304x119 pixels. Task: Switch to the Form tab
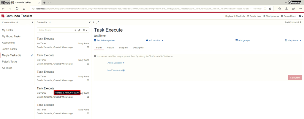99,48
